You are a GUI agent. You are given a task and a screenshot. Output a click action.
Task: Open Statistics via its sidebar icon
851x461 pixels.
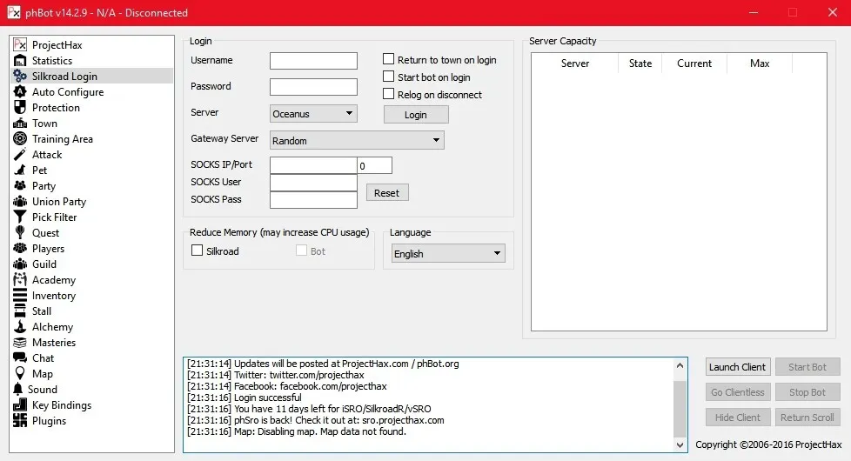(x=20, y=60)
